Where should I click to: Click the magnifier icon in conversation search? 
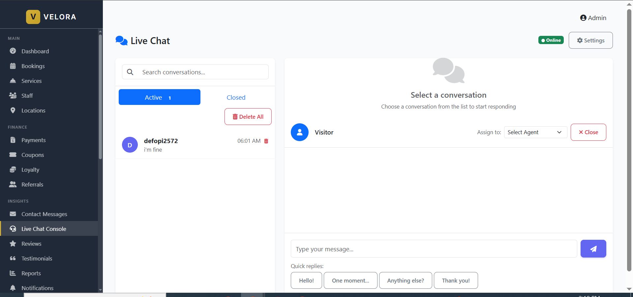[130, 72]
